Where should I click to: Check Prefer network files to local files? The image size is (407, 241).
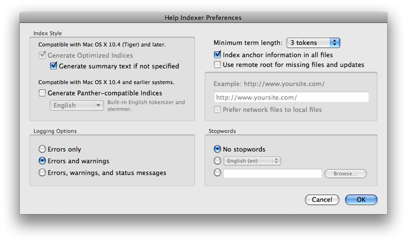[x=217, y=109]
